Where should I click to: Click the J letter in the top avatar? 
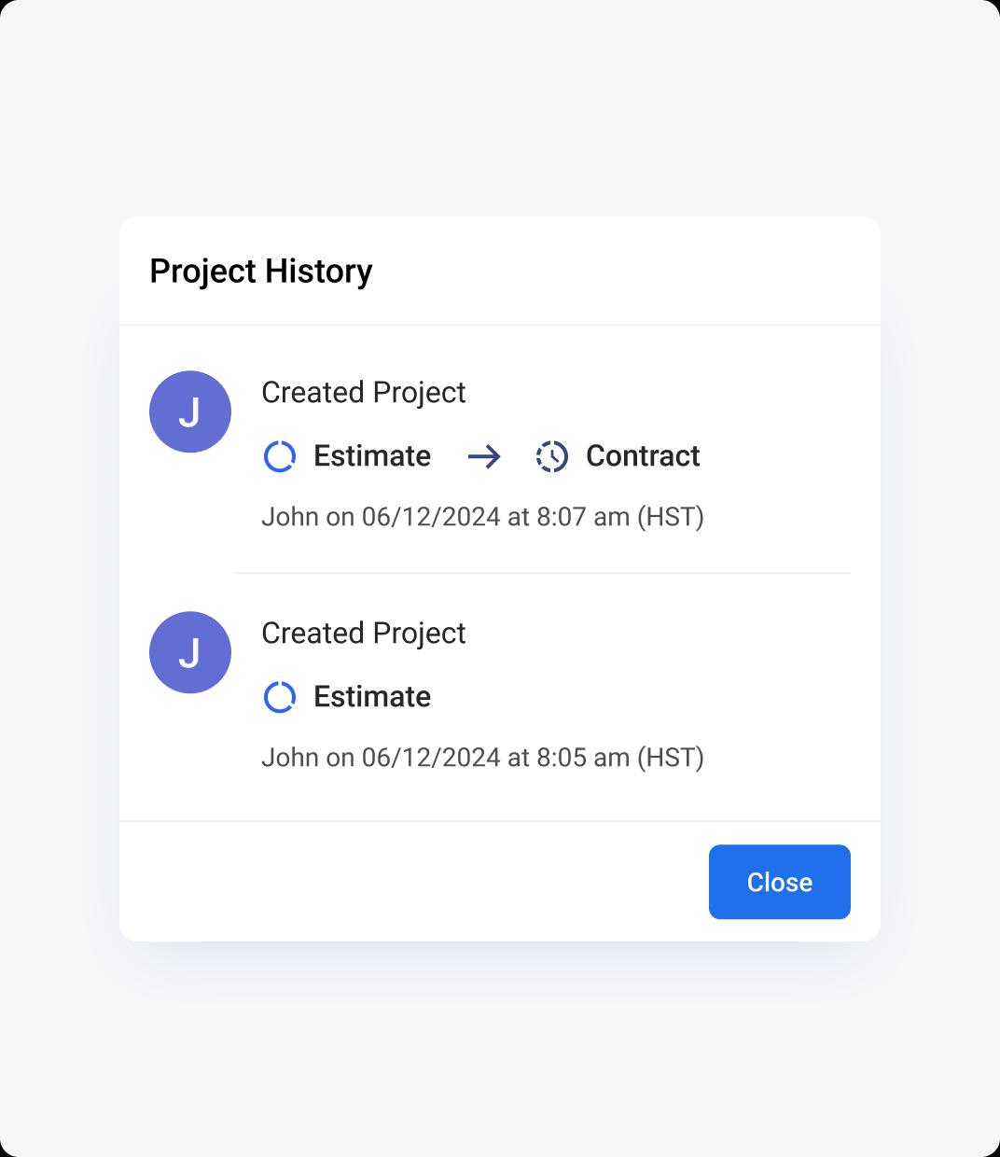(x=190, y=412)
